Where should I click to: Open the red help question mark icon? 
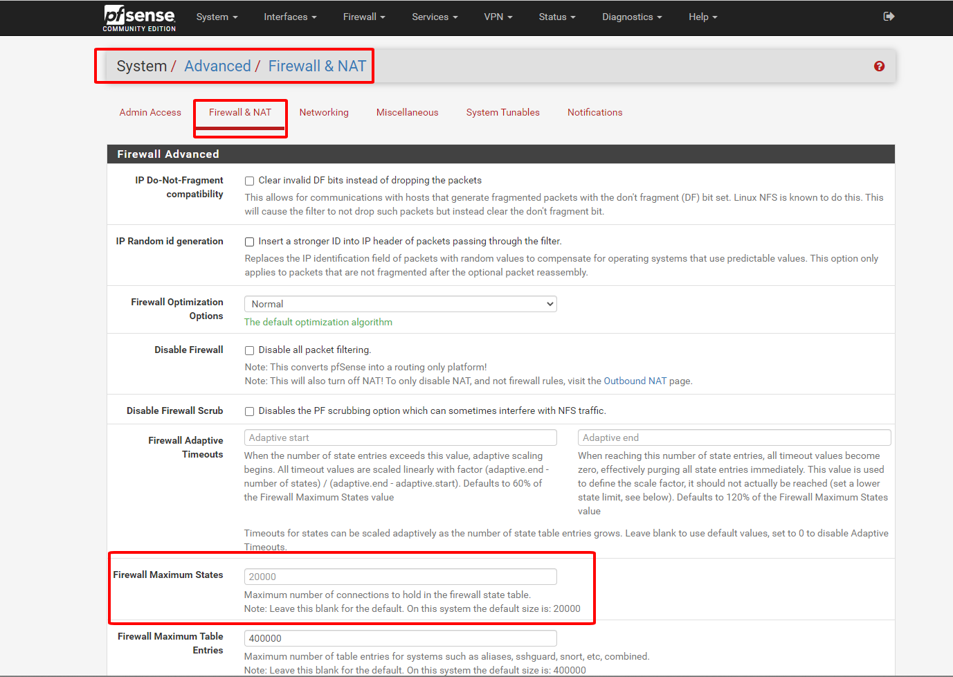point(879,66)
